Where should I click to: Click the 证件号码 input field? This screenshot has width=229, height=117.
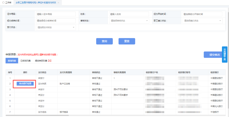56,14
